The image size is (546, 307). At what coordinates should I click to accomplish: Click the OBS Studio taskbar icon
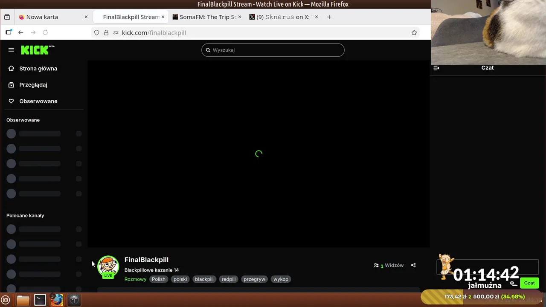(74, 300)
